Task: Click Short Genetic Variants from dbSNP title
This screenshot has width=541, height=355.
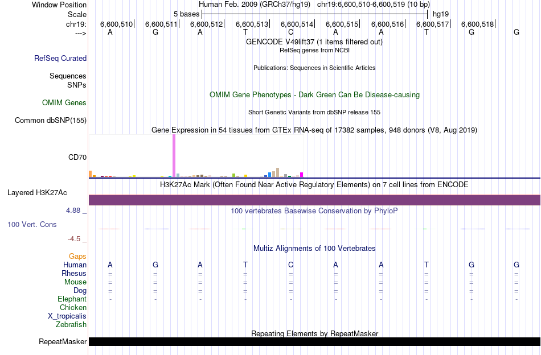Action: pyautogui.click(x=314, y=112)
